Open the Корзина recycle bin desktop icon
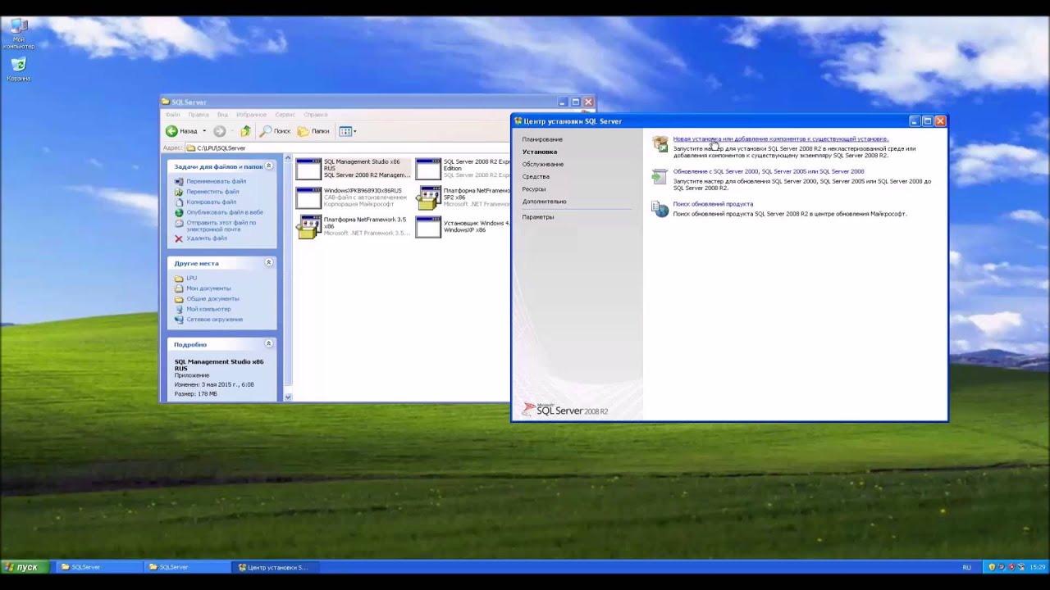Viewport: 1050px width, 590px height. (x=18, y=70)
